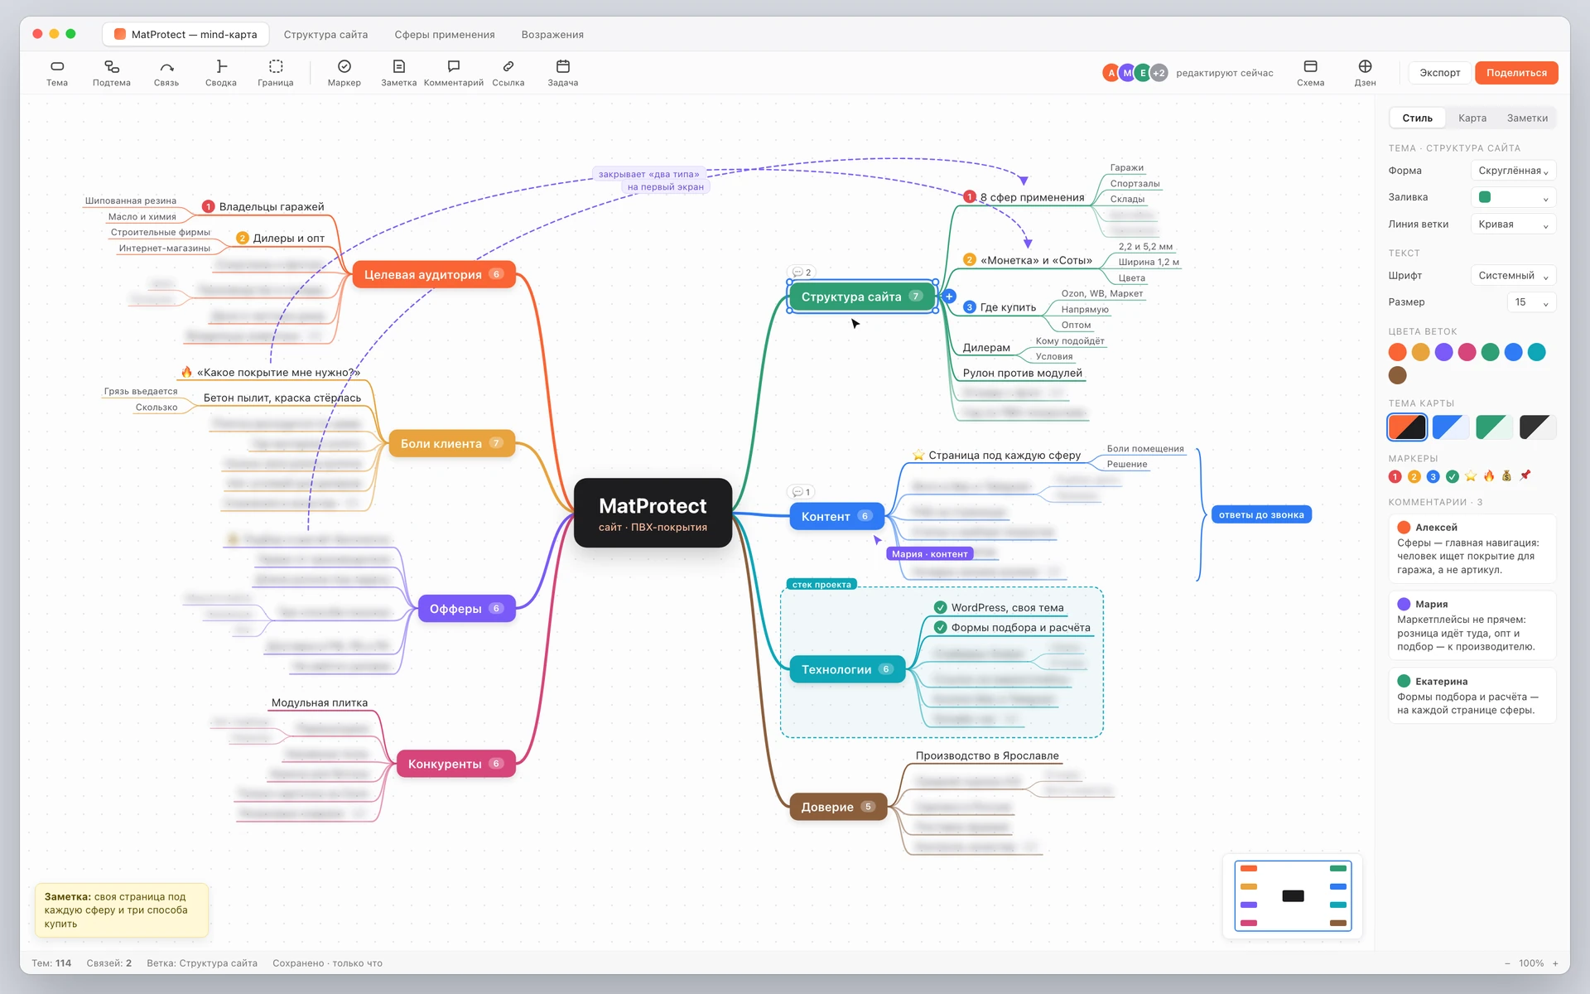Screen dimensions: 1590x994
Task: Select the green checkmark marker
Action: (x=1453, y=476)
